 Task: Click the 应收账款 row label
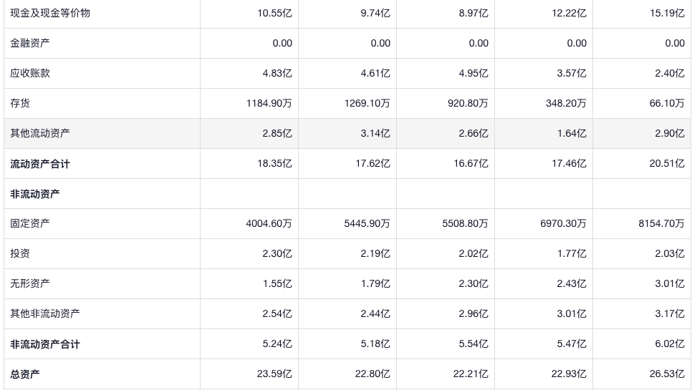30,73
